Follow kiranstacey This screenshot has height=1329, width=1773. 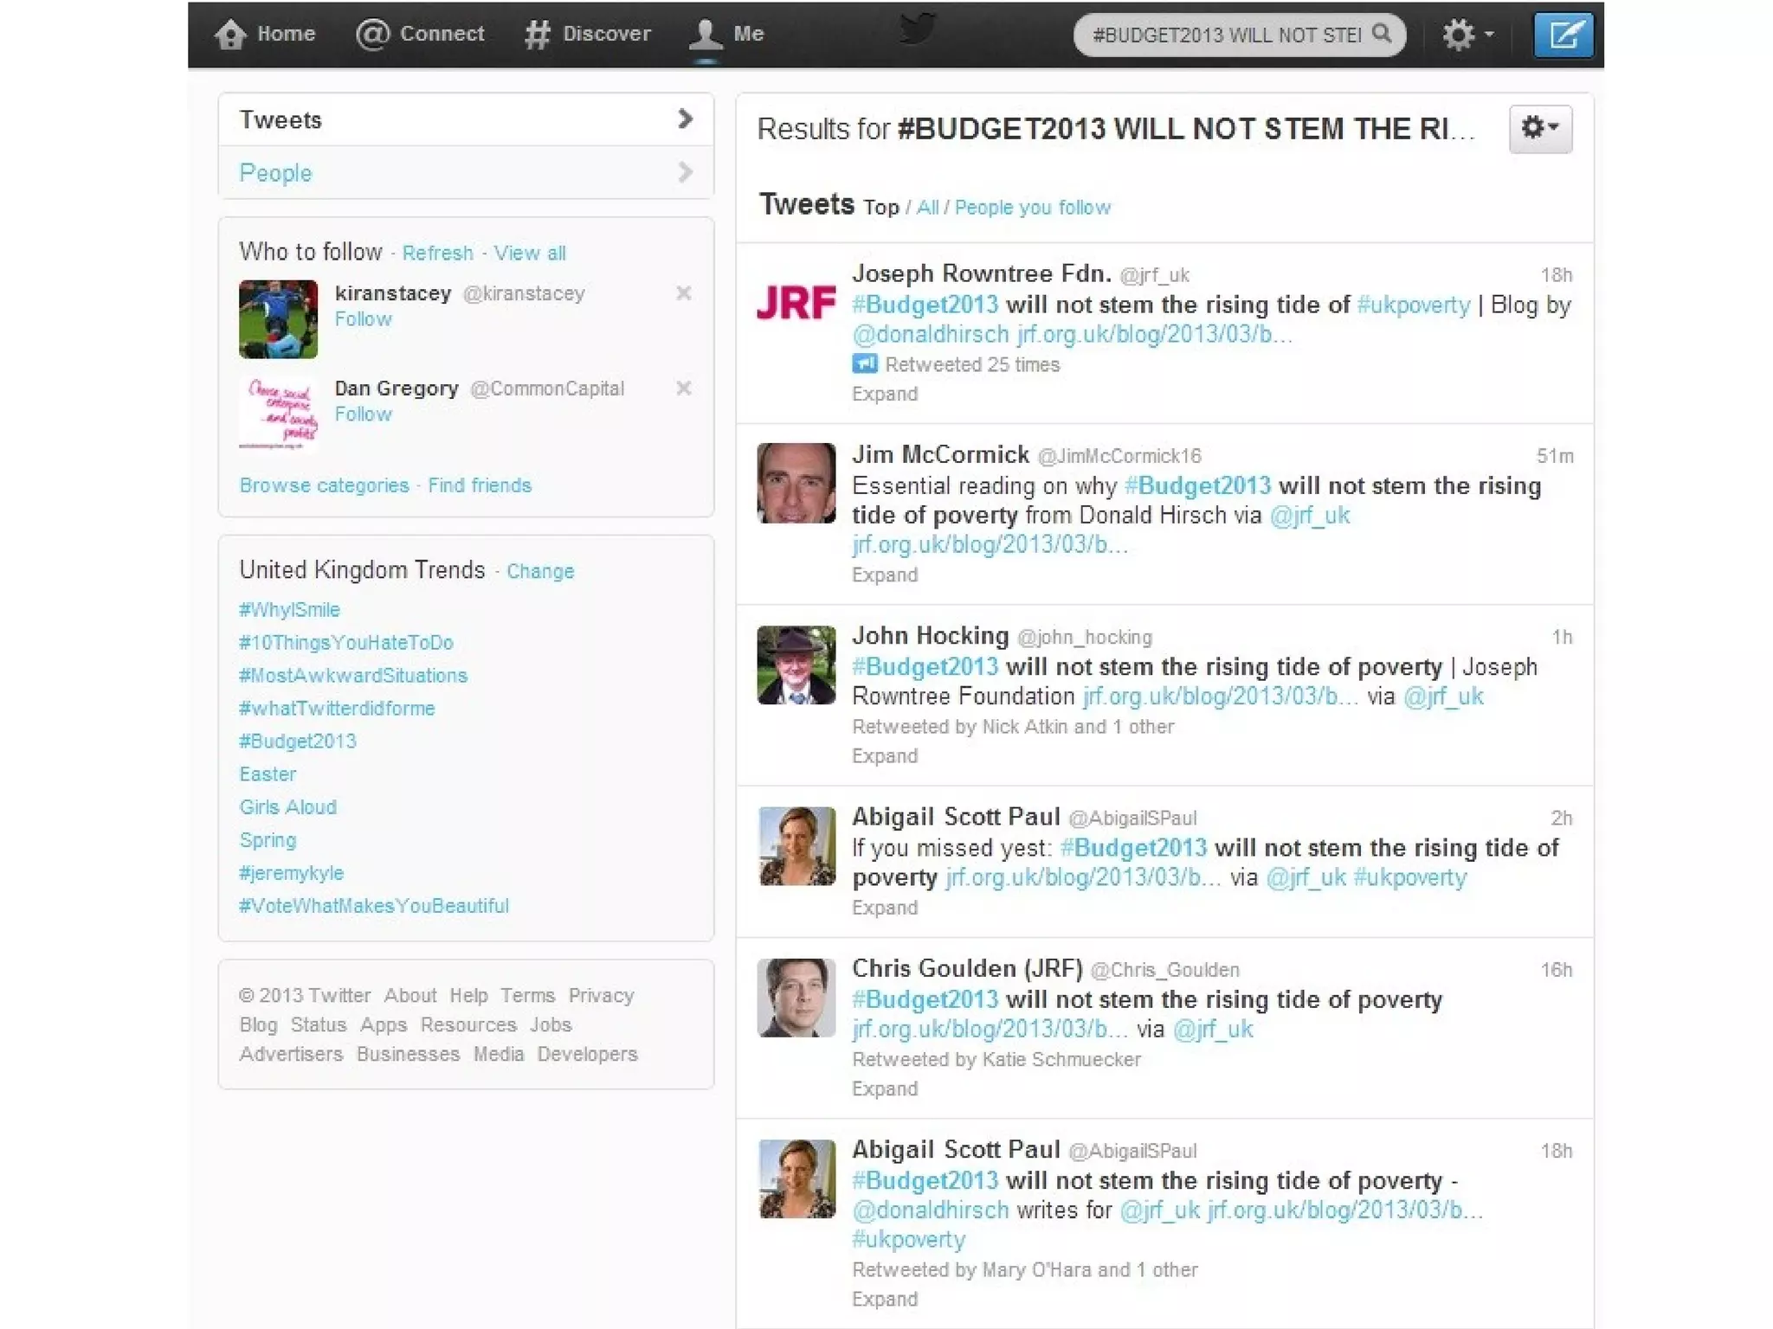coord(363,319)
